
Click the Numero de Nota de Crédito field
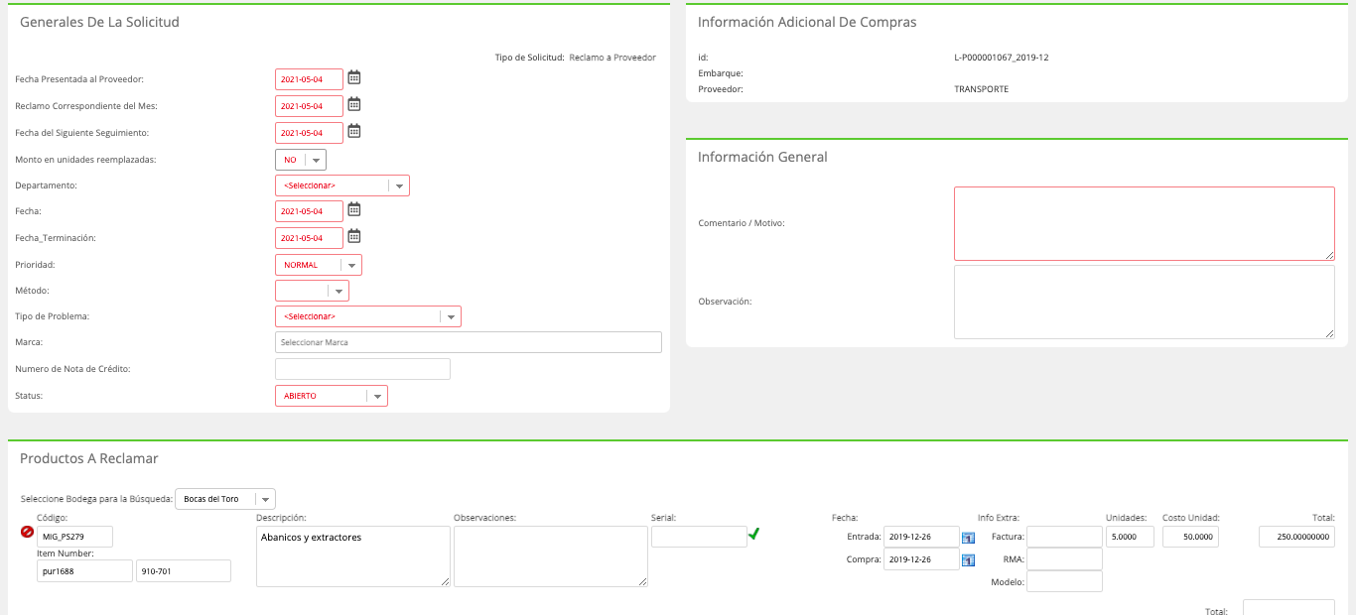click(362, 369)
